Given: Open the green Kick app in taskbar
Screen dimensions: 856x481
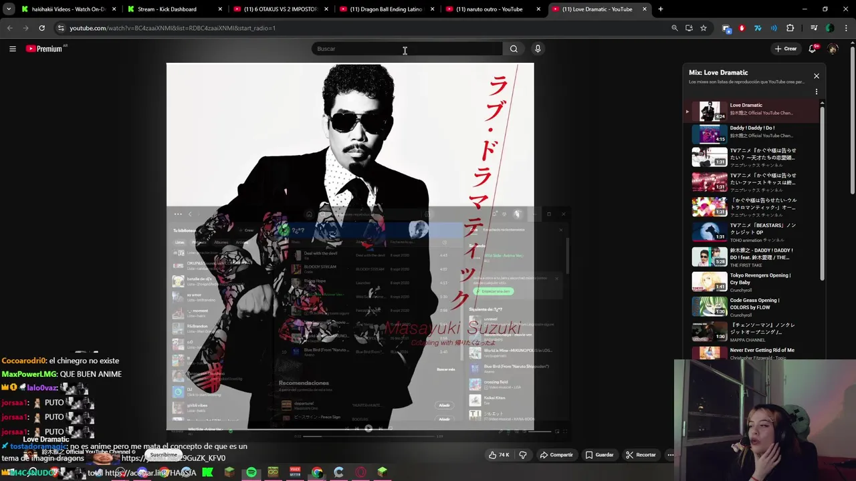Looking at the screenshot, I should pyautogui.click(x=207, y=472).
